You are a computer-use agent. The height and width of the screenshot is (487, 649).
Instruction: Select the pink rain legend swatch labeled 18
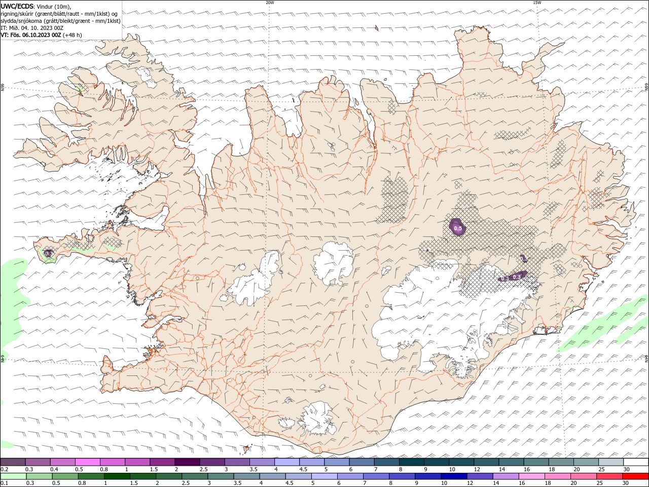pyautogui.click(x=558, y=476)
